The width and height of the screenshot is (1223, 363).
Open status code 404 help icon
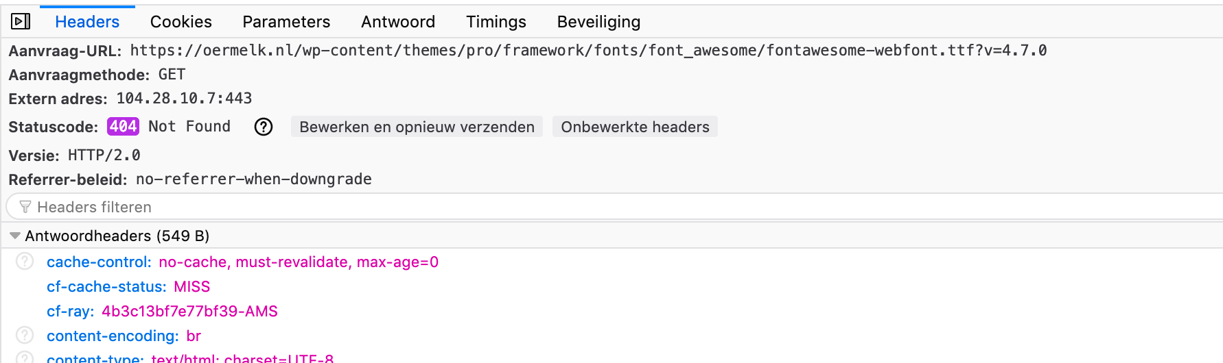(x=264, y=127)
